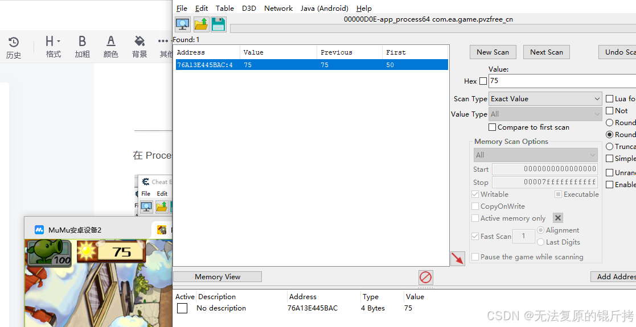Viewport: 636px width, 327px height.
Task: Click address 76A13E445BAC in bottom list
Action: tap(313, 308)
